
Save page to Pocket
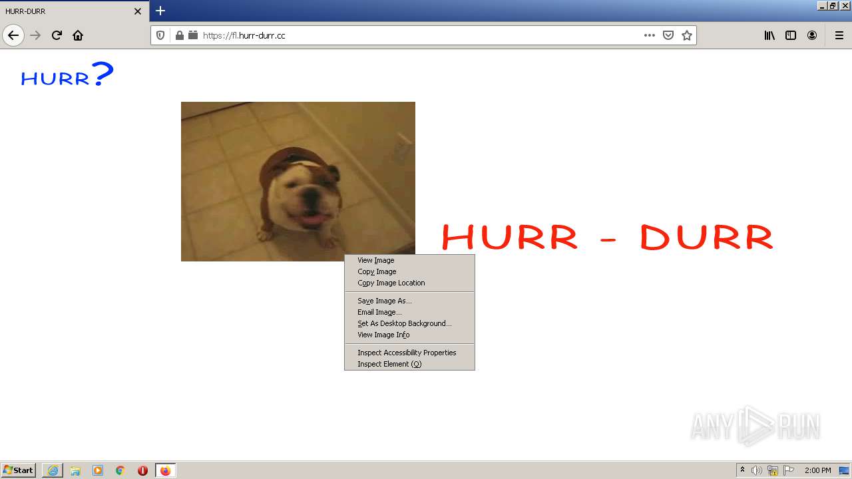point(668,35)
